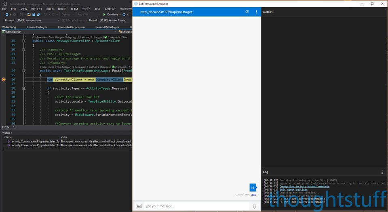Open the EDIT menu in Visual Studio

point(14,9)
